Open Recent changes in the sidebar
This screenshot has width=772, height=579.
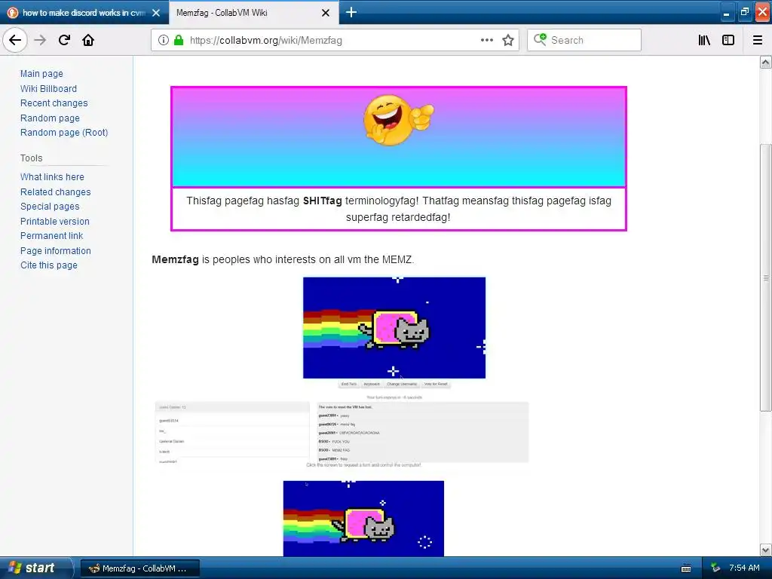tap(54, 103)
